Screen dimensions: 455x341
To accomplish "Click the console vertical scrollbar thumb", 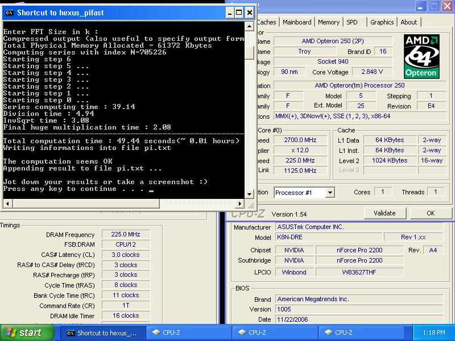I will (249, 53).
